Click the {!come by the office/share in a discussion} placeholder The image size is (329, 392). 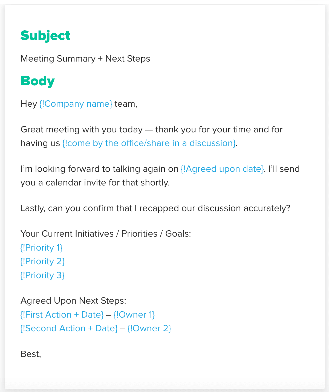pos(149,143)
